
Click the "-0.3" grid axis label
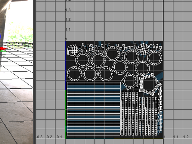40,137
